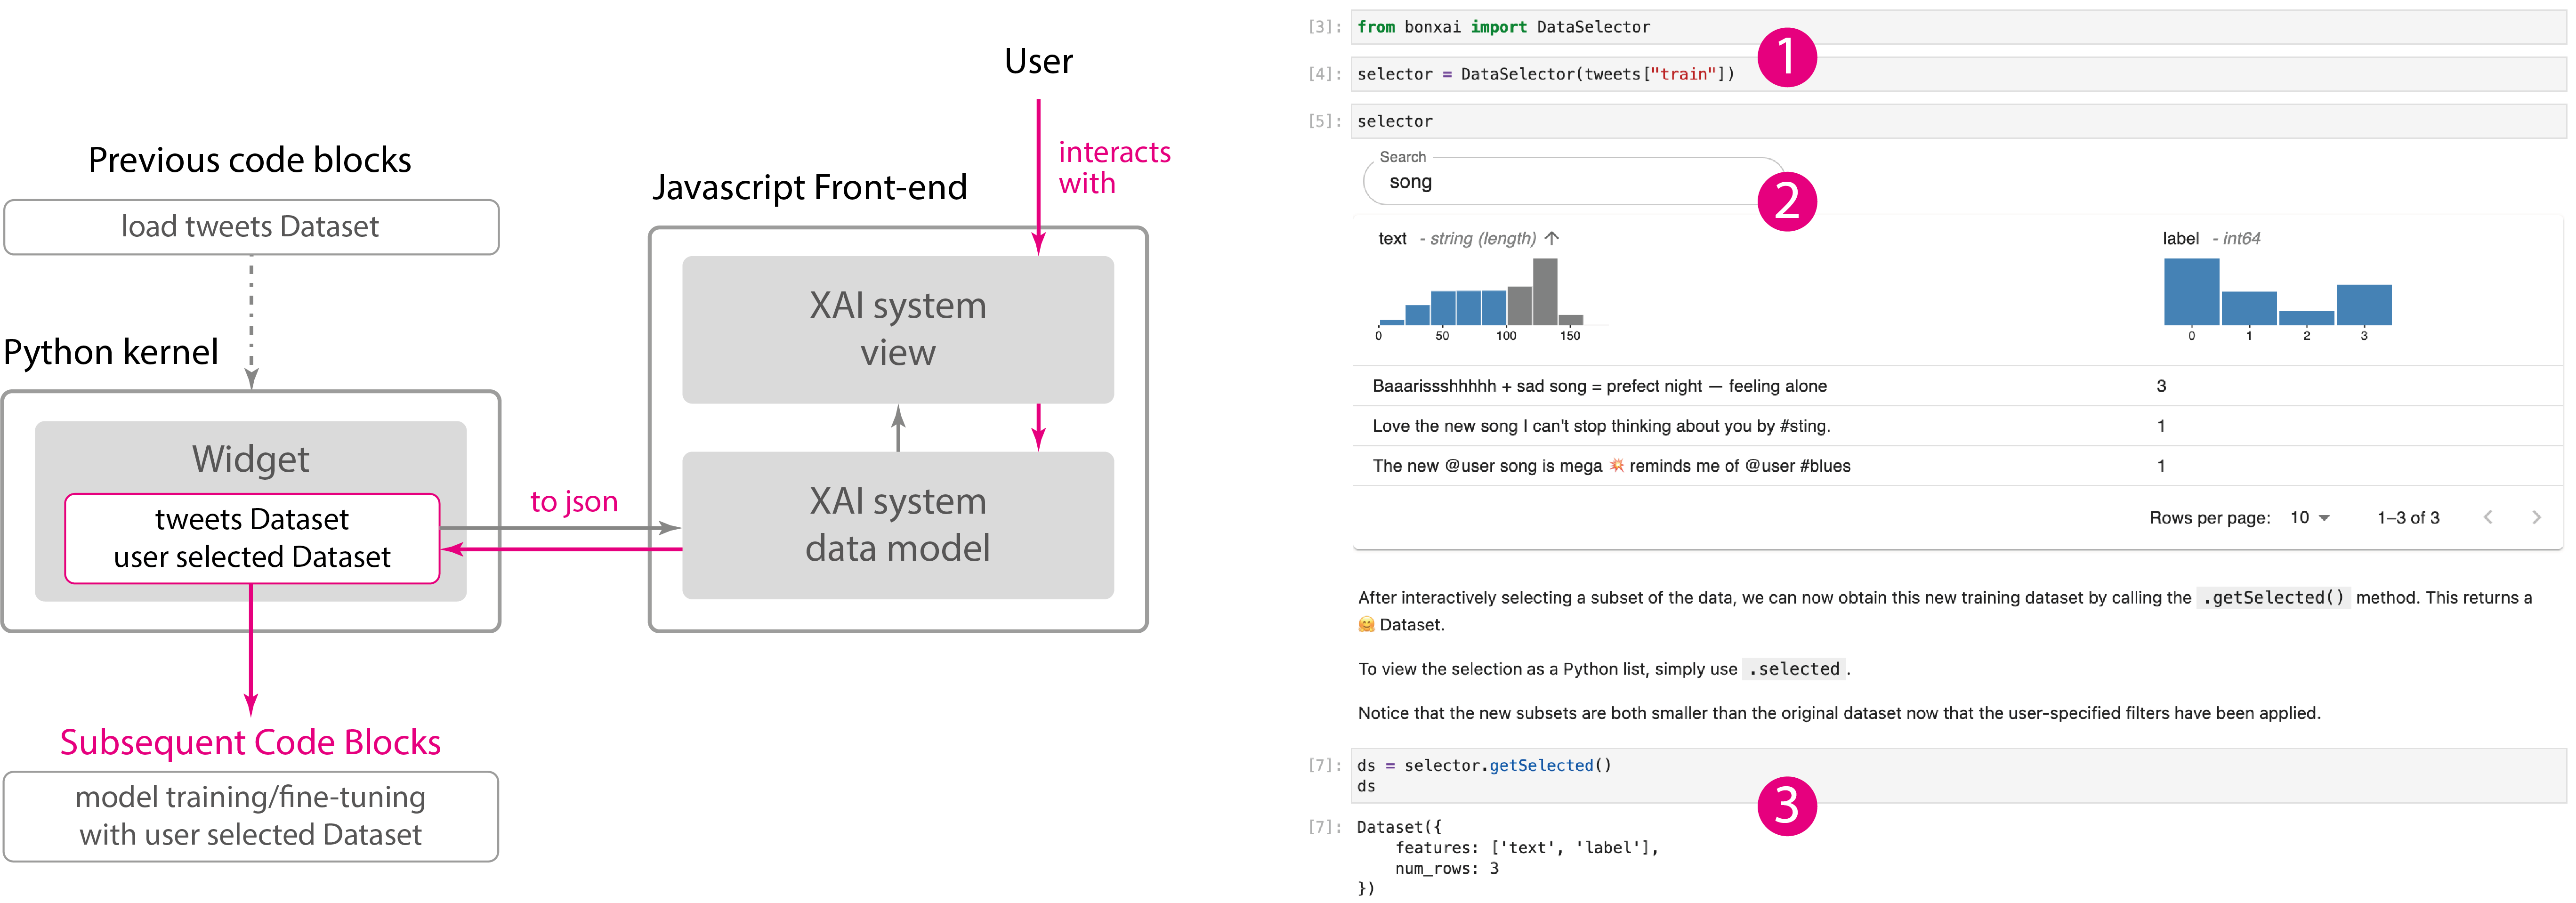Click the "label" column header label
This screenshot has height=903, width=2576.
click(2180, 238)
